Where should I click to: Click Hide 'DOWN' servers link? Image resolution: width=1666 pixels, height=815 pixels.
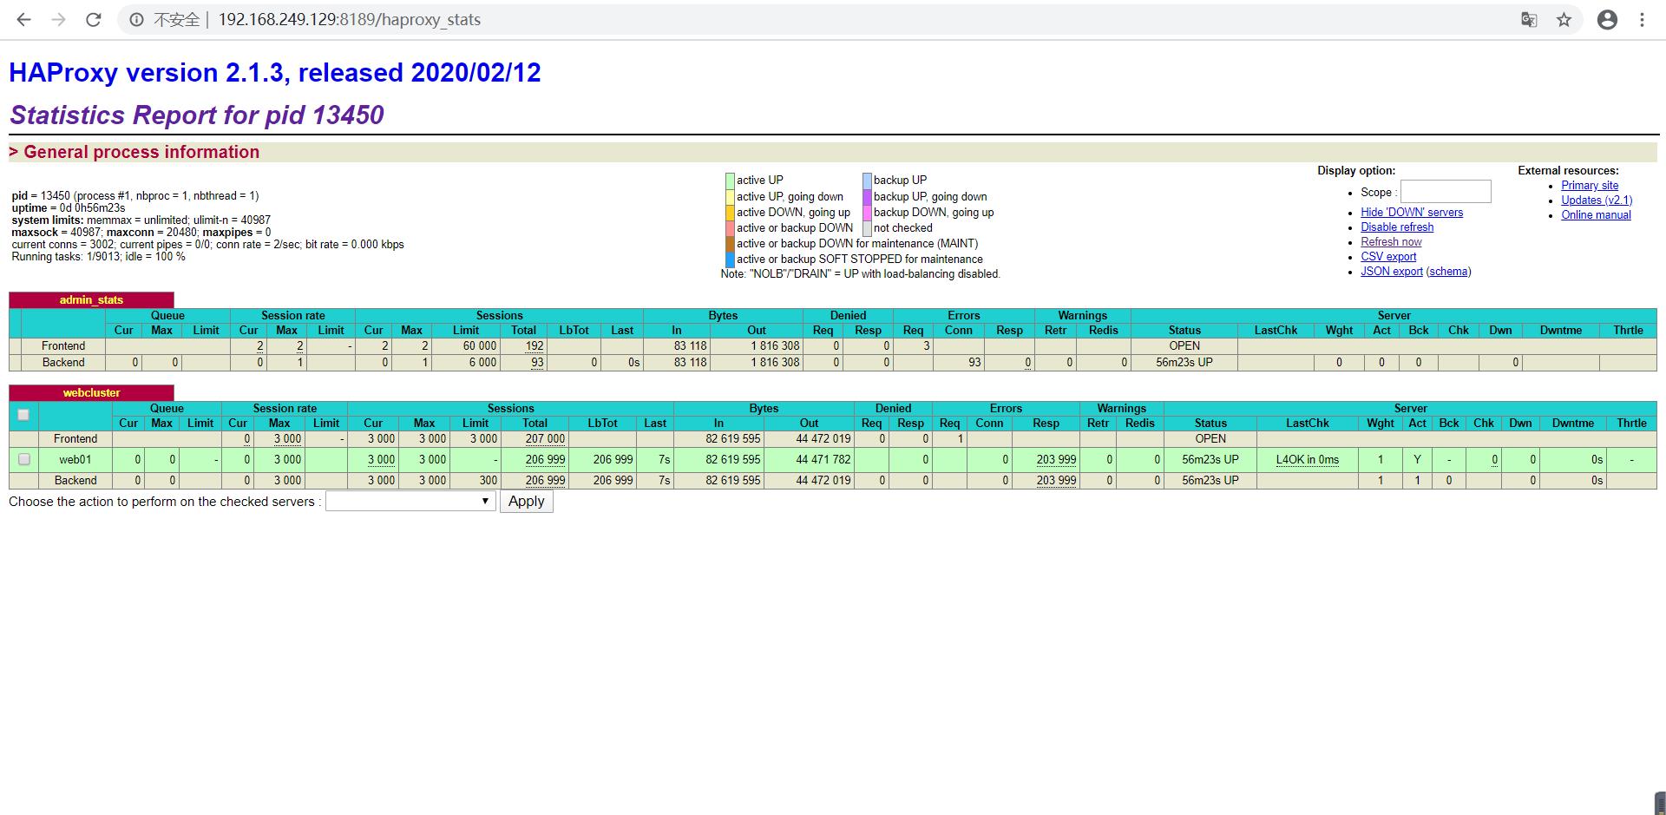pyautogui.click(x=1412, y=213)
